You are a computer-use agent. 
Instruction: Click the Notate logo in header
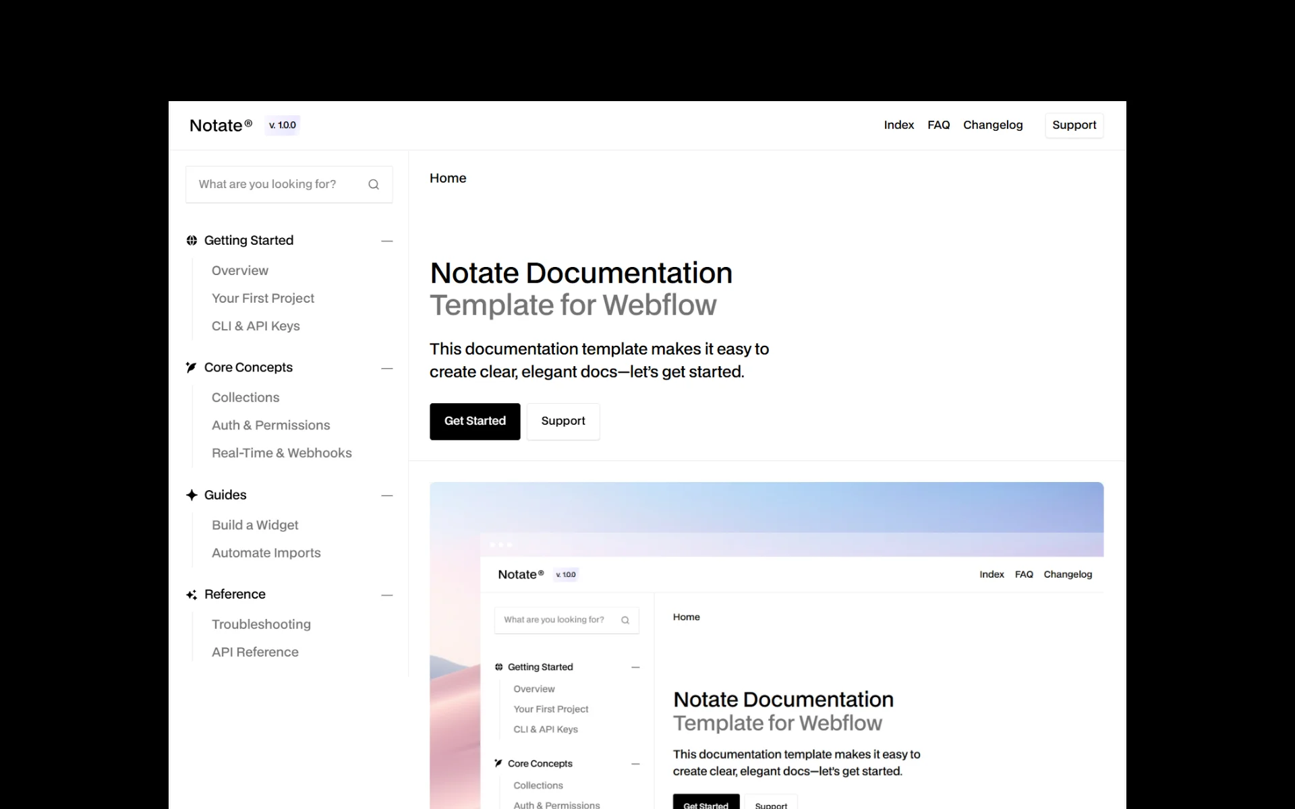221,125
